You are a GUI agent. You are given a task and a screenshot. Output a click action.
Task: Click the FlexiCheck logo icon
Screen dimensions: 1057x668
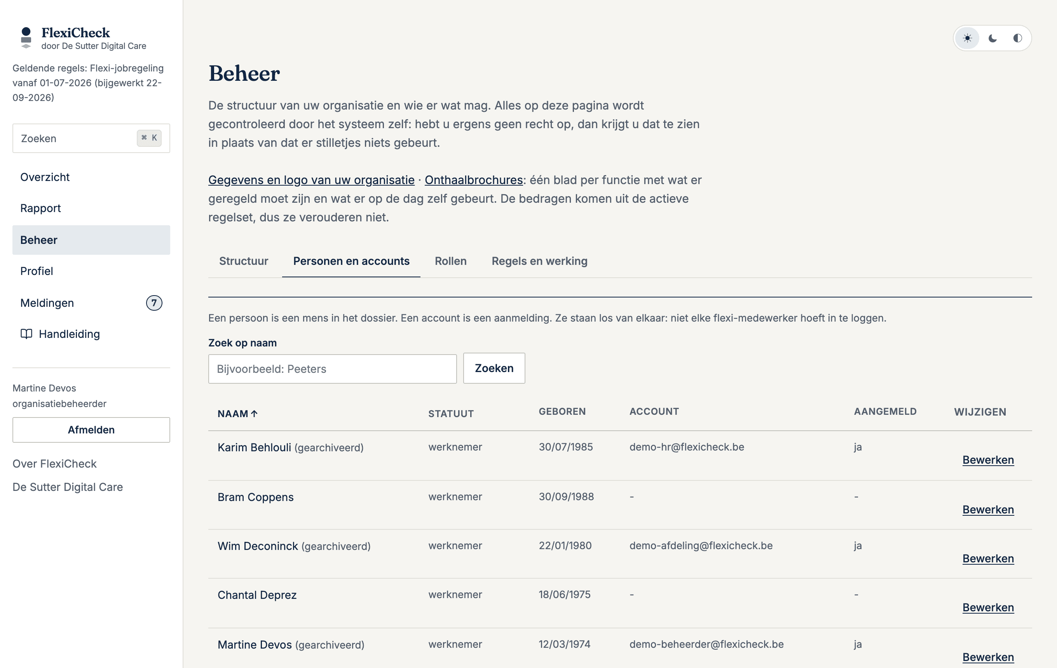pyautogui.click(x=26, y=38)
